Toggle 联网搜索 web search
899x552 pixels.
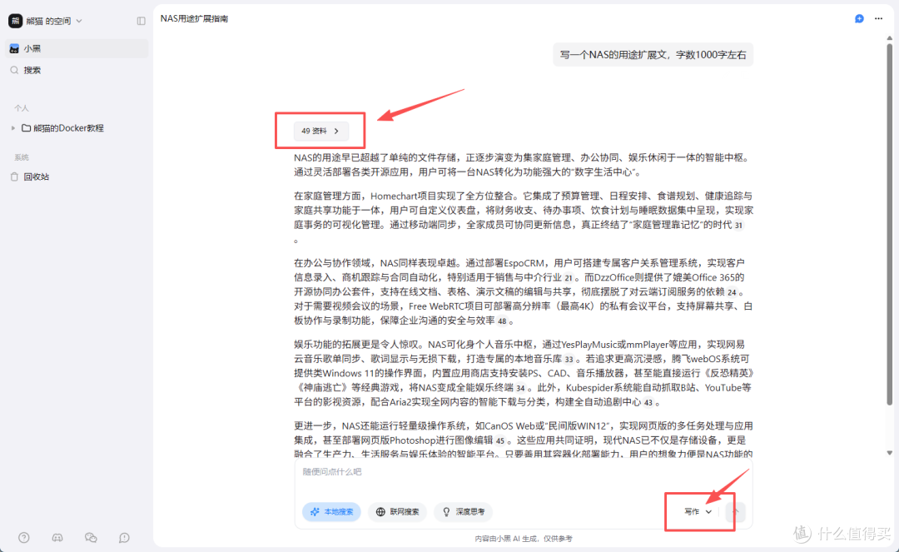pyautogui.click(x=397, y=511)
